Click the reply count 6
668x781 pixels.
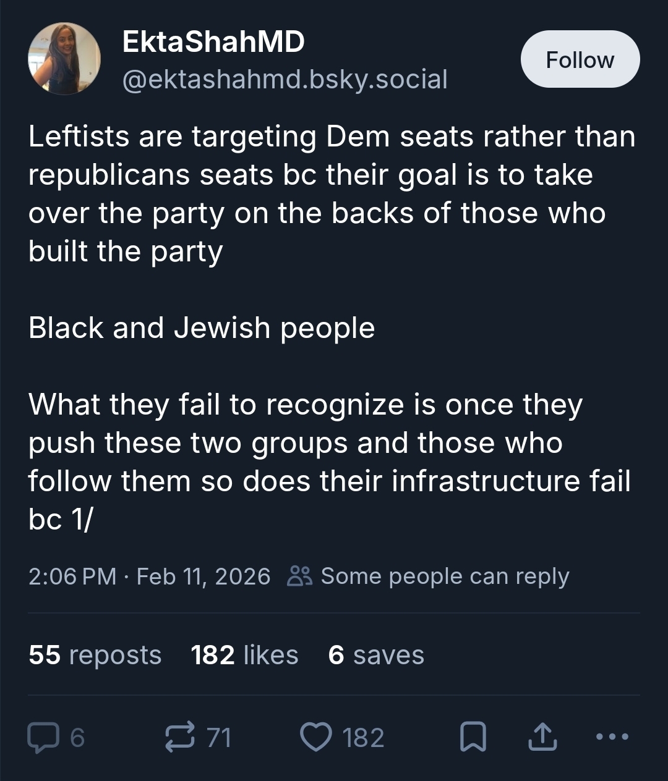77,738
